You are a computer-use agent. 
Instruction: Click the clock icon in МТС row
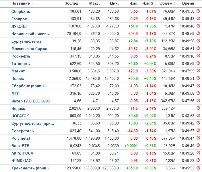pos(198,93)
